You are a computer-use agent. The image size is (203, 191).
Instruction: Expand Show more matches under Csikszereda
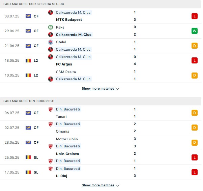(100, 89)
